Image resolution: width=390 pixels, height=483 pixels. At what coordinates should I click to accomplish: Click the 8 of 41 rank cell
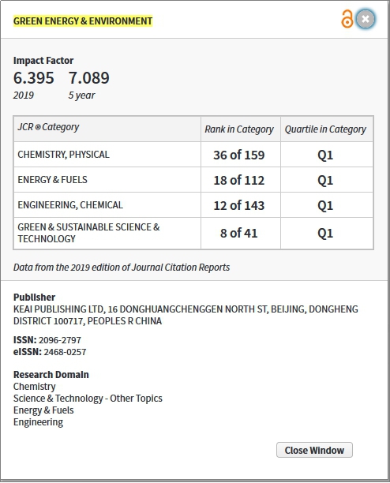point(241,233)
